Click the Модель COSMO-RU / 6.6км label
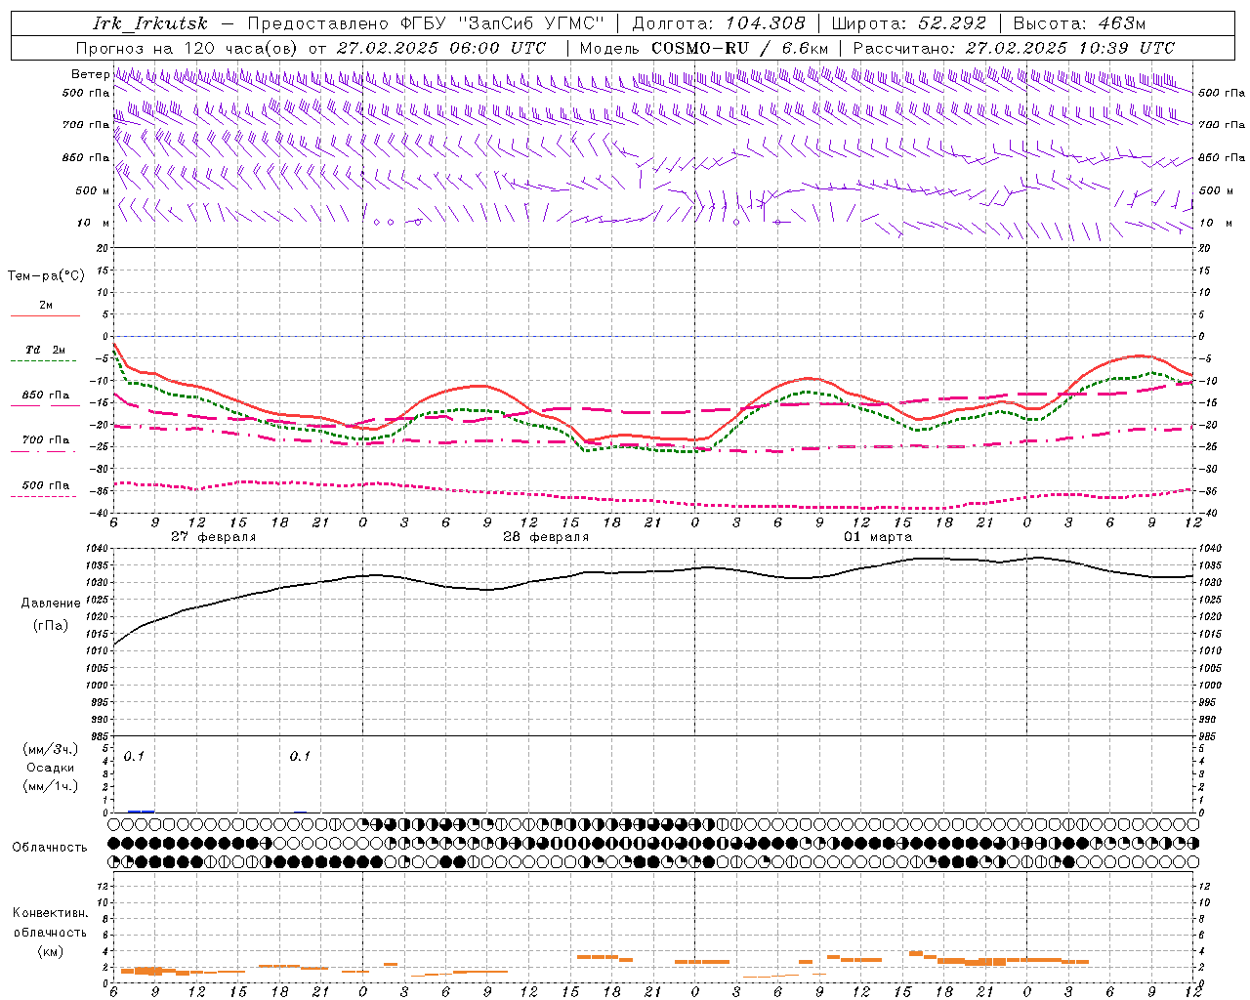1250x1000 pixels. click(704, 48)
